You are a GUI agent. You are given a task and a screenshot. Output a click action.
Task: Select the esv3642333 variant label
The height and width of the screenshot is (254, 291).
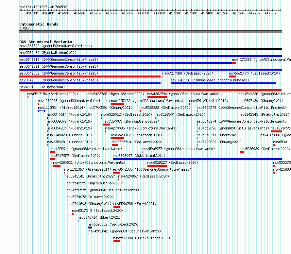pyautogui.click(x=59, y=80)
